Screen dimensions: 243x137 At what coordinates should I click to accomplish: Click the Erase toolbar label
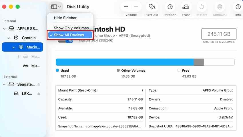(186, 15)
